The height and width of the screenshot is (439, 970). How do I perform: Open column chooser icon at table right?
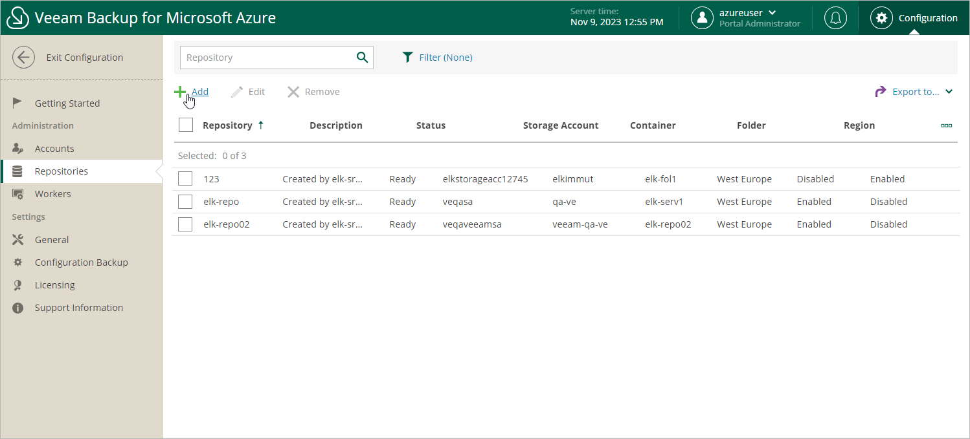(946, 126)
